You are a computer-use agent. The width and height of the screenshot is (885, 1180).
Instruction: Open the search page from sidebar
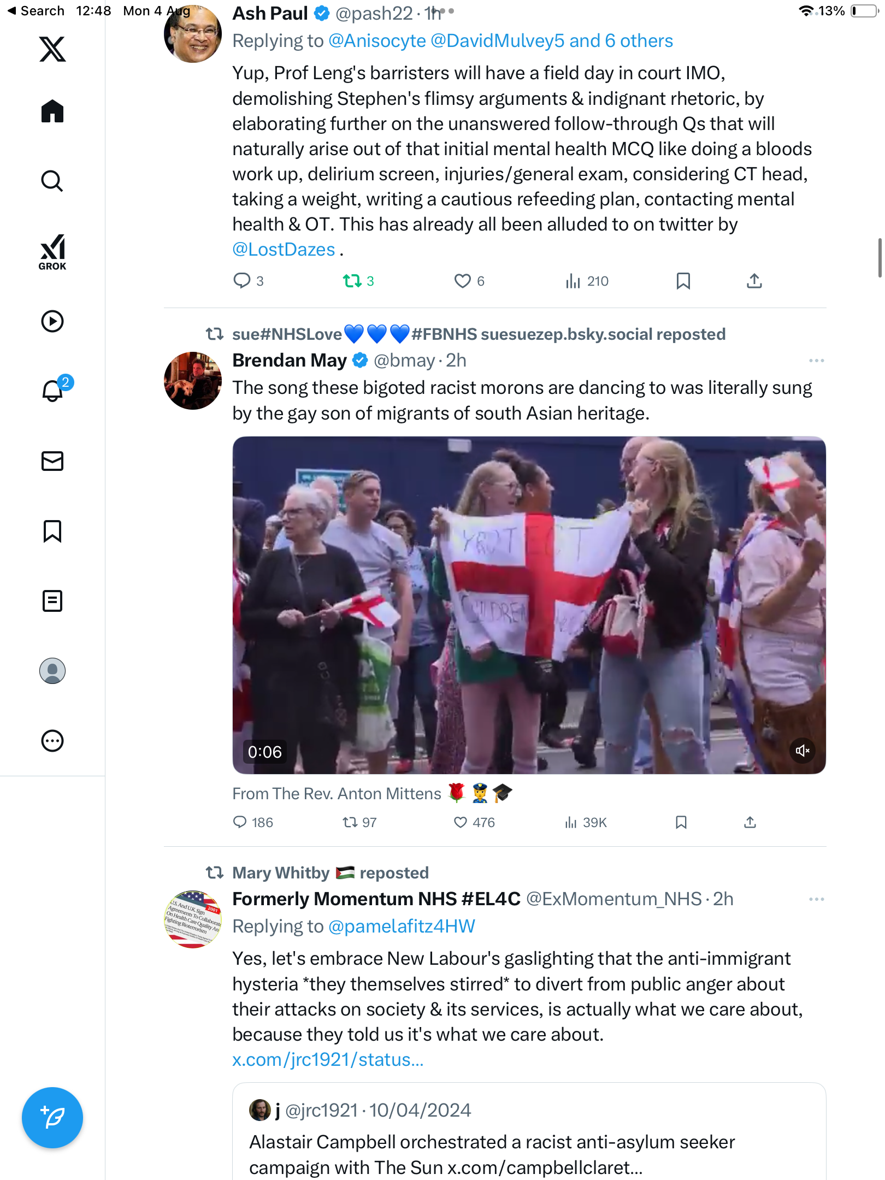(x=52, y=181)
